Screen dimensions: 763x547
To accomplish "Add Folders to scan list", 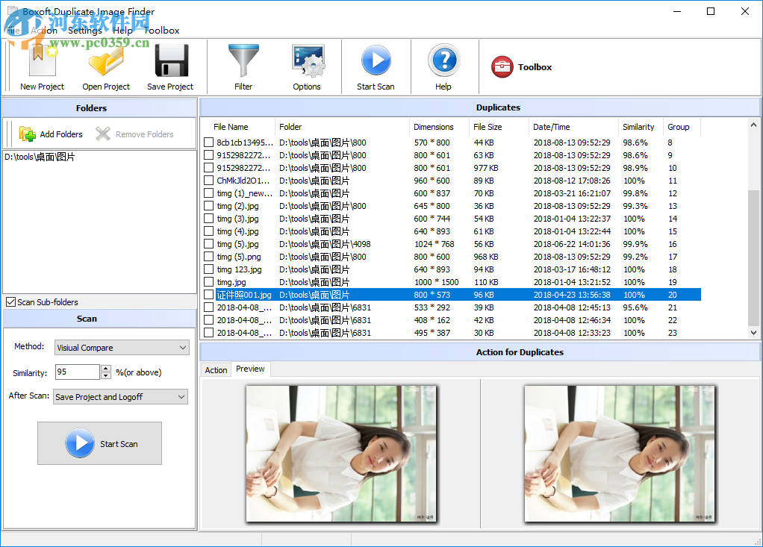I will 51,134.
